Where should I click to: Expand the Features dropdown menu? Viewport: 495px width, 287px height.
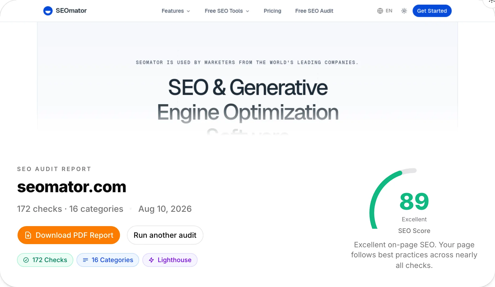176,11
